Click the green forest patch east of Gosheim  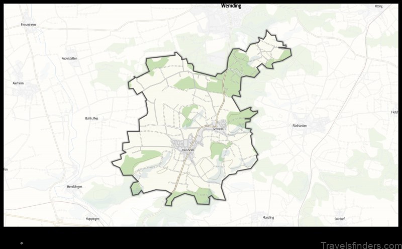(x=237, y=119)
